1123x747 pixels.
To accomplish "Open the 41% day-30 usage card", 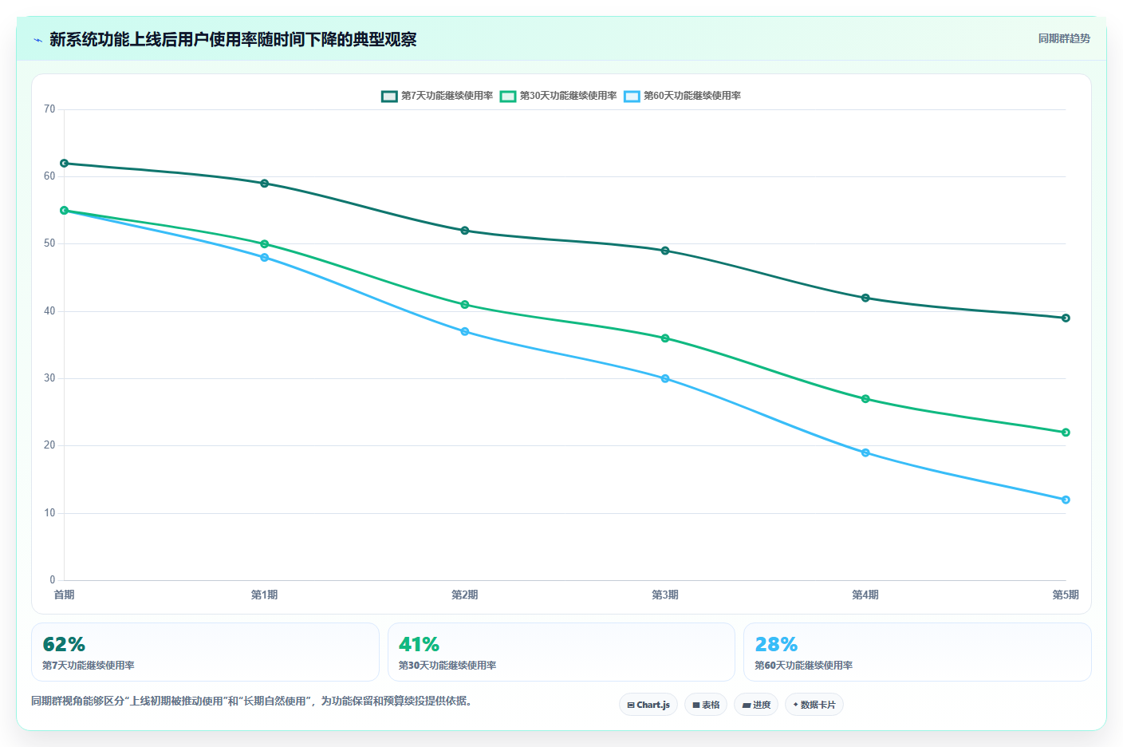I will 561,652.
